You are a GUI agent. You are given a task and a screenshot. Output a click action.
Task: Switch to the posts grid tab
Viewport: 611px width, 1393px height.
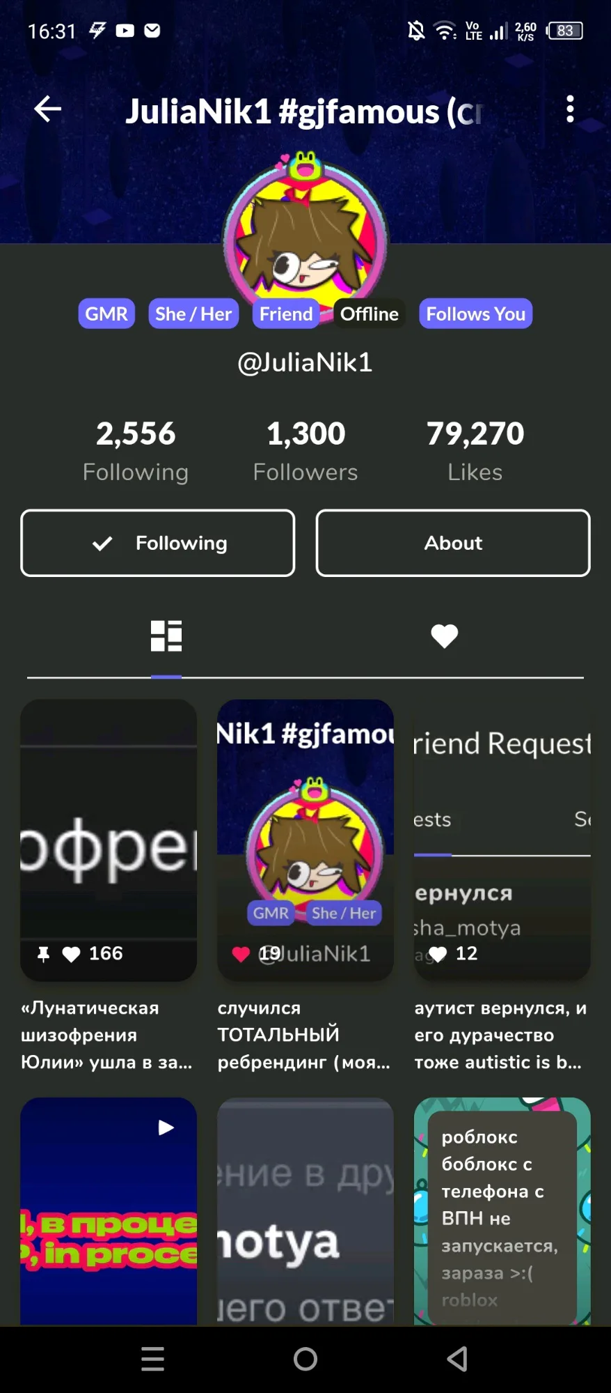click(166, 636)
